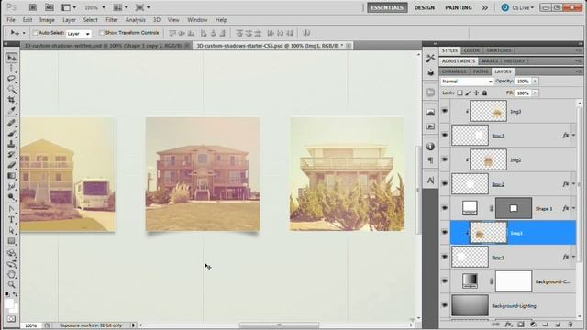Image resolution: width=587 pixels, height=330 pixels.
Task: Expand effects on Shape 1 layer
Action: (573, 208)
